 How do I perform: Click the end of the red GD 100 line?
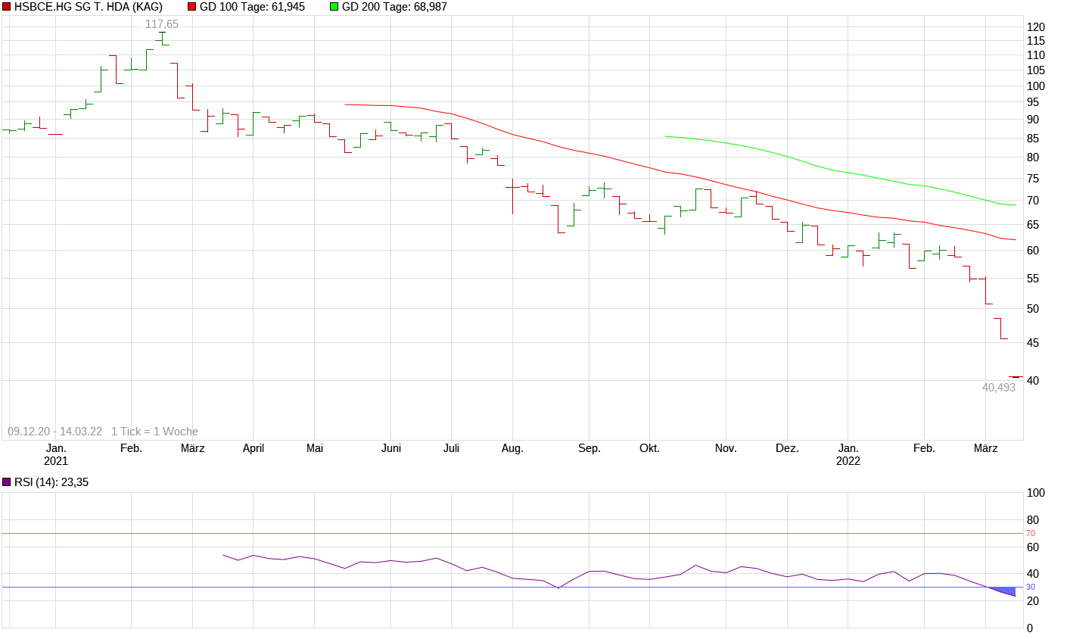1015,240
